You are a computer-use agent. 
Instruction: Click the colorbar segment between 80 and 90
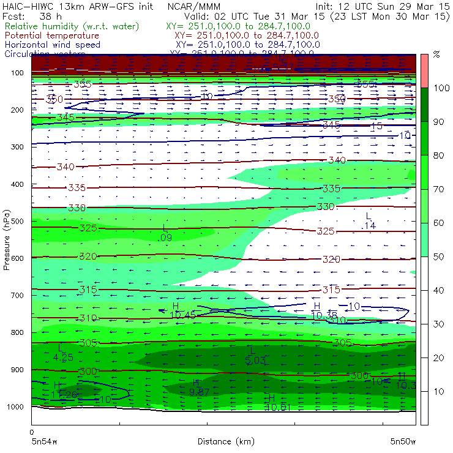pyautogui.click(x=424, y=138)
